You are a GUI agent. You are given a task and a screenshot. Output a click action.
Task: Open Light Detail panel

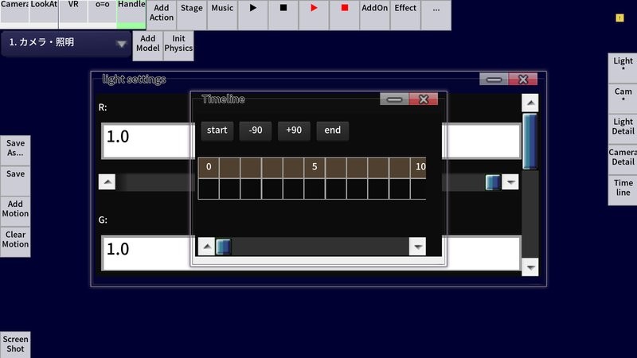click(x=623, y=129)
